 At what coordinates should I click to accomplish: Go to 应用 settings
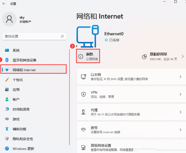34,90
